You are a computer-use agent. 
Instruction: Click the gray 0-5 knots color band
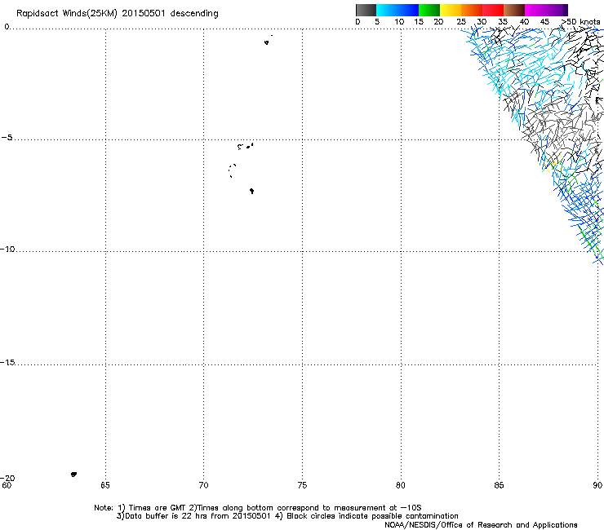[x=366, y=10]
